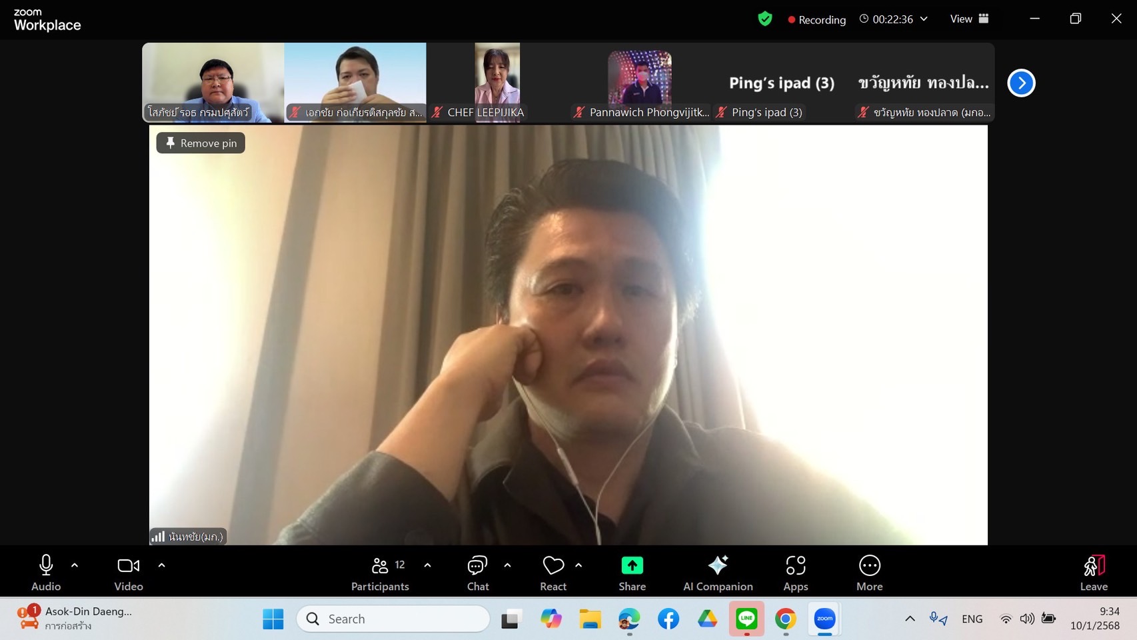
Task: Open the View layout menu
Action: coord(969,19)
